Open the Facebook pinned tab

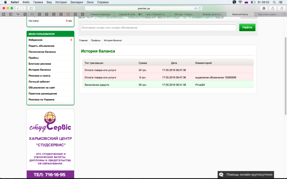point(11,14)
